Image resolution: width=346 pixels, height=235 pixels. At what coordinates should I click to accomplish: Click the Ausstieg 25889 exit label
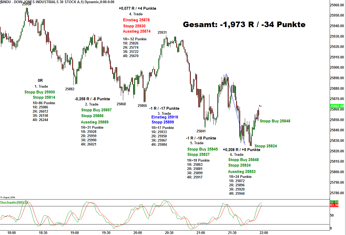point(95,122)
